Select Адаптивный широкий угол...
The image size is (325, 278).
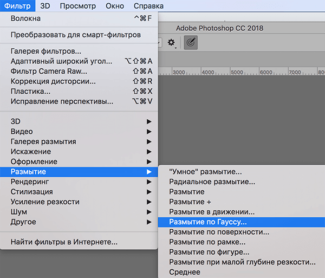click(79, 61)
